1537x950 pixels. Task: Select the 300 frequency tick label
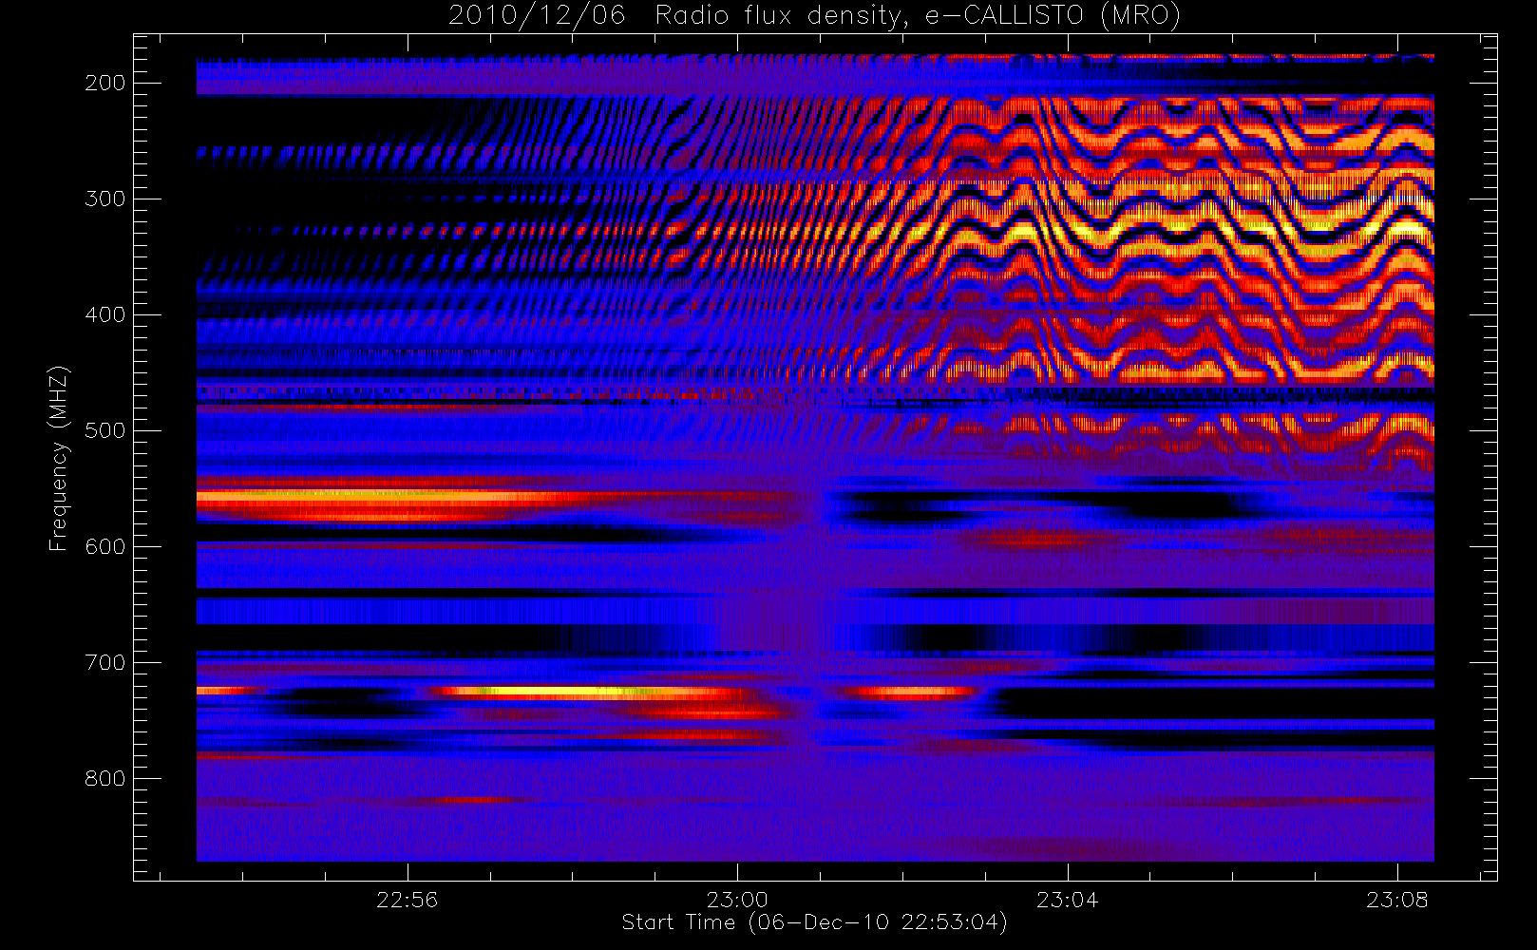[105, 199]
